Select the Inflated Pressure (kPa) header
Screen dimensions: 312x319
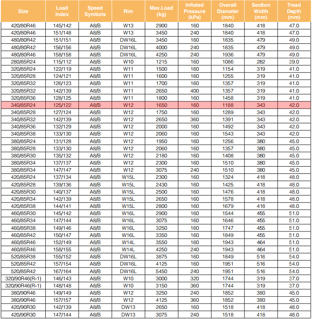pyautogui.click(x=194, y=11)
